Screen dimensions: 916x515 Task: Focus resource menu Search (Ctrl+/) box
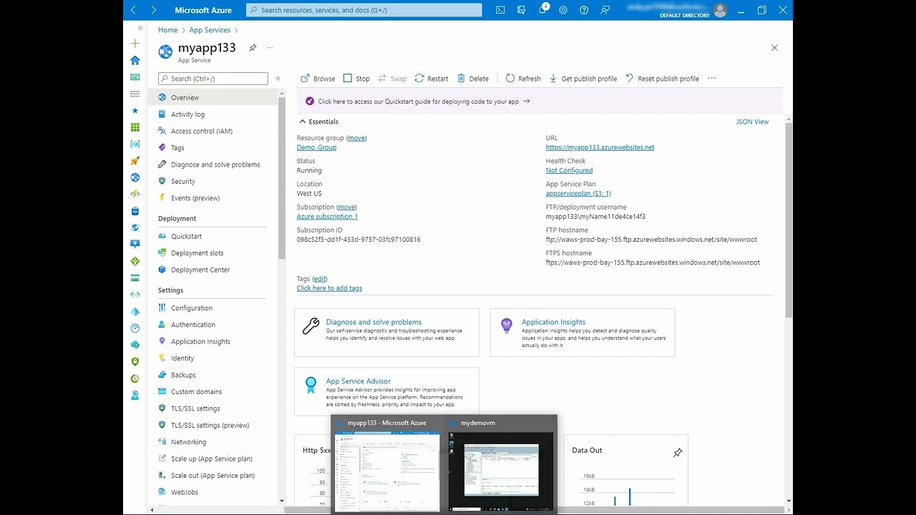click(x=213, y=79)
